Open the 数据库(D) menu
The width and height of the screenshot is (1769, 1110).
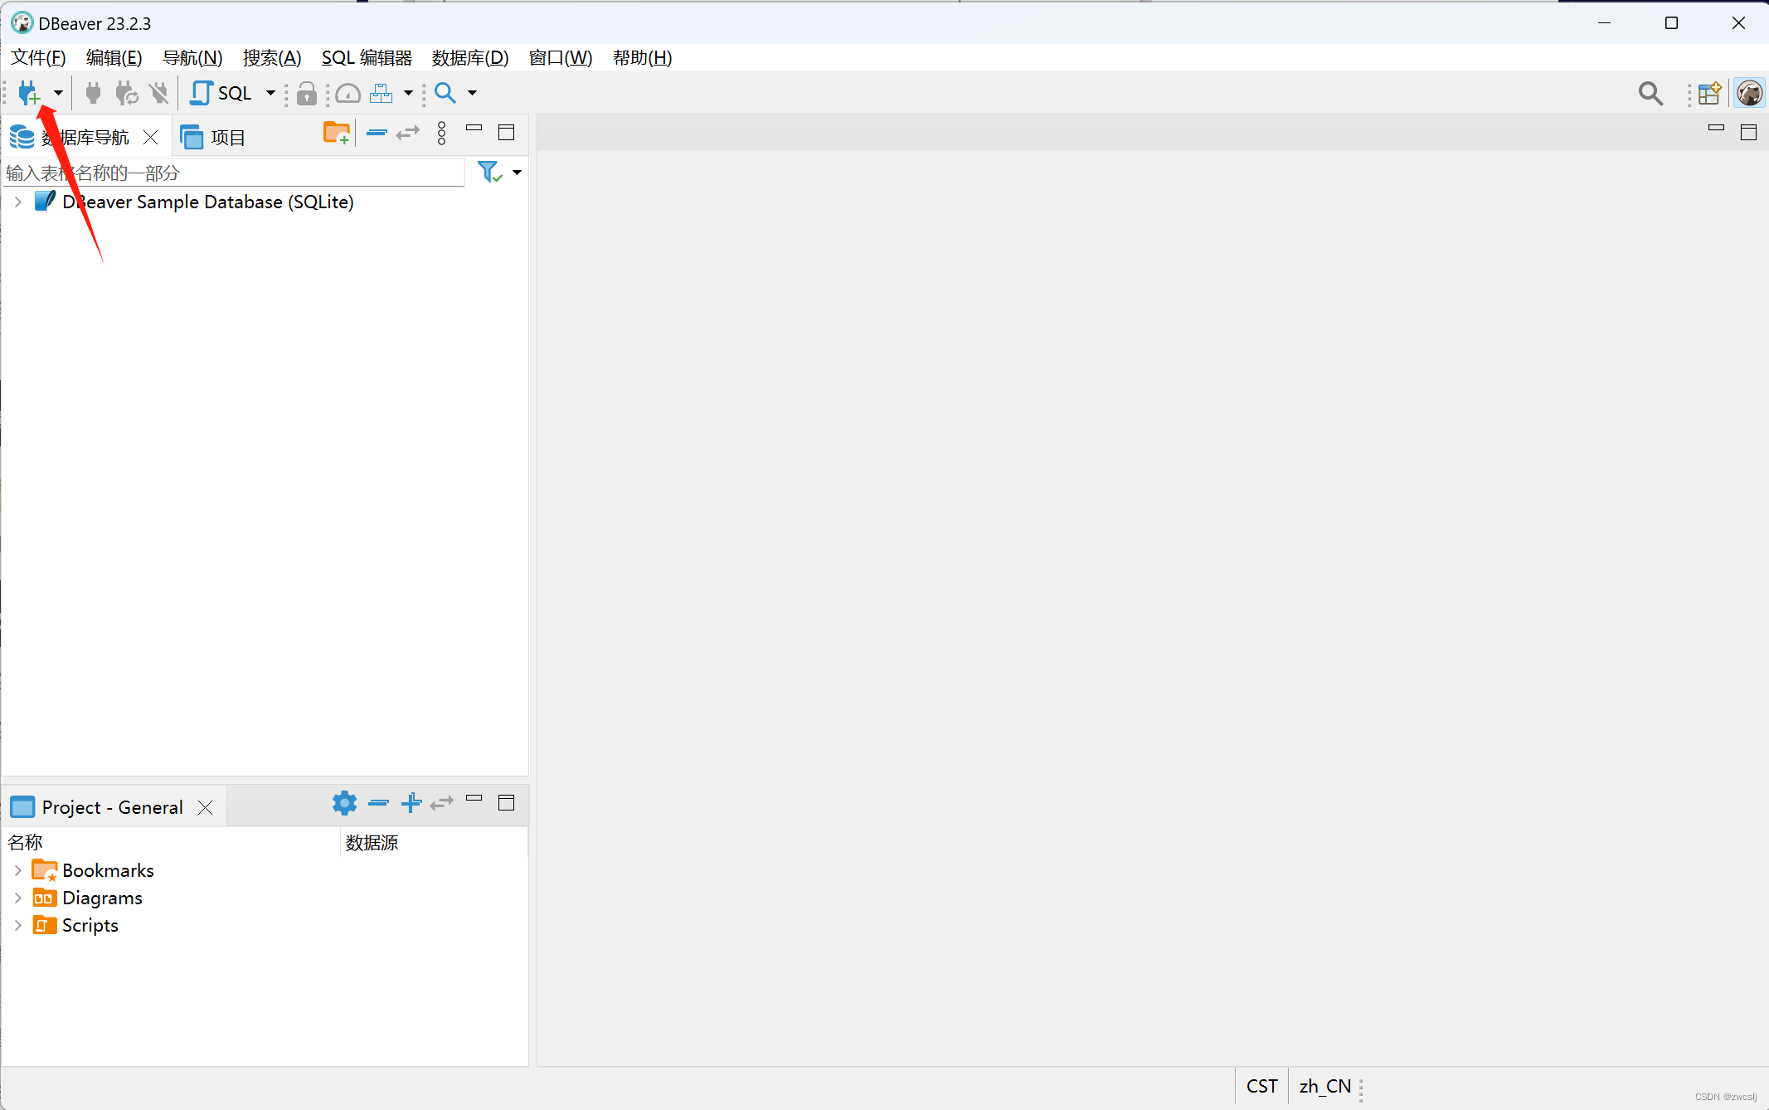click(469, 57)
